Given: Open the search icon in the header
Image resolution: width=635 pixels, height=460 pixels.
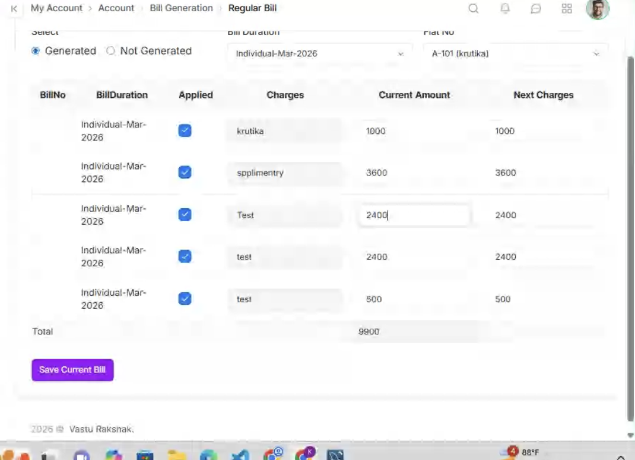Looking at the screenshot, I should click(474, 8).
